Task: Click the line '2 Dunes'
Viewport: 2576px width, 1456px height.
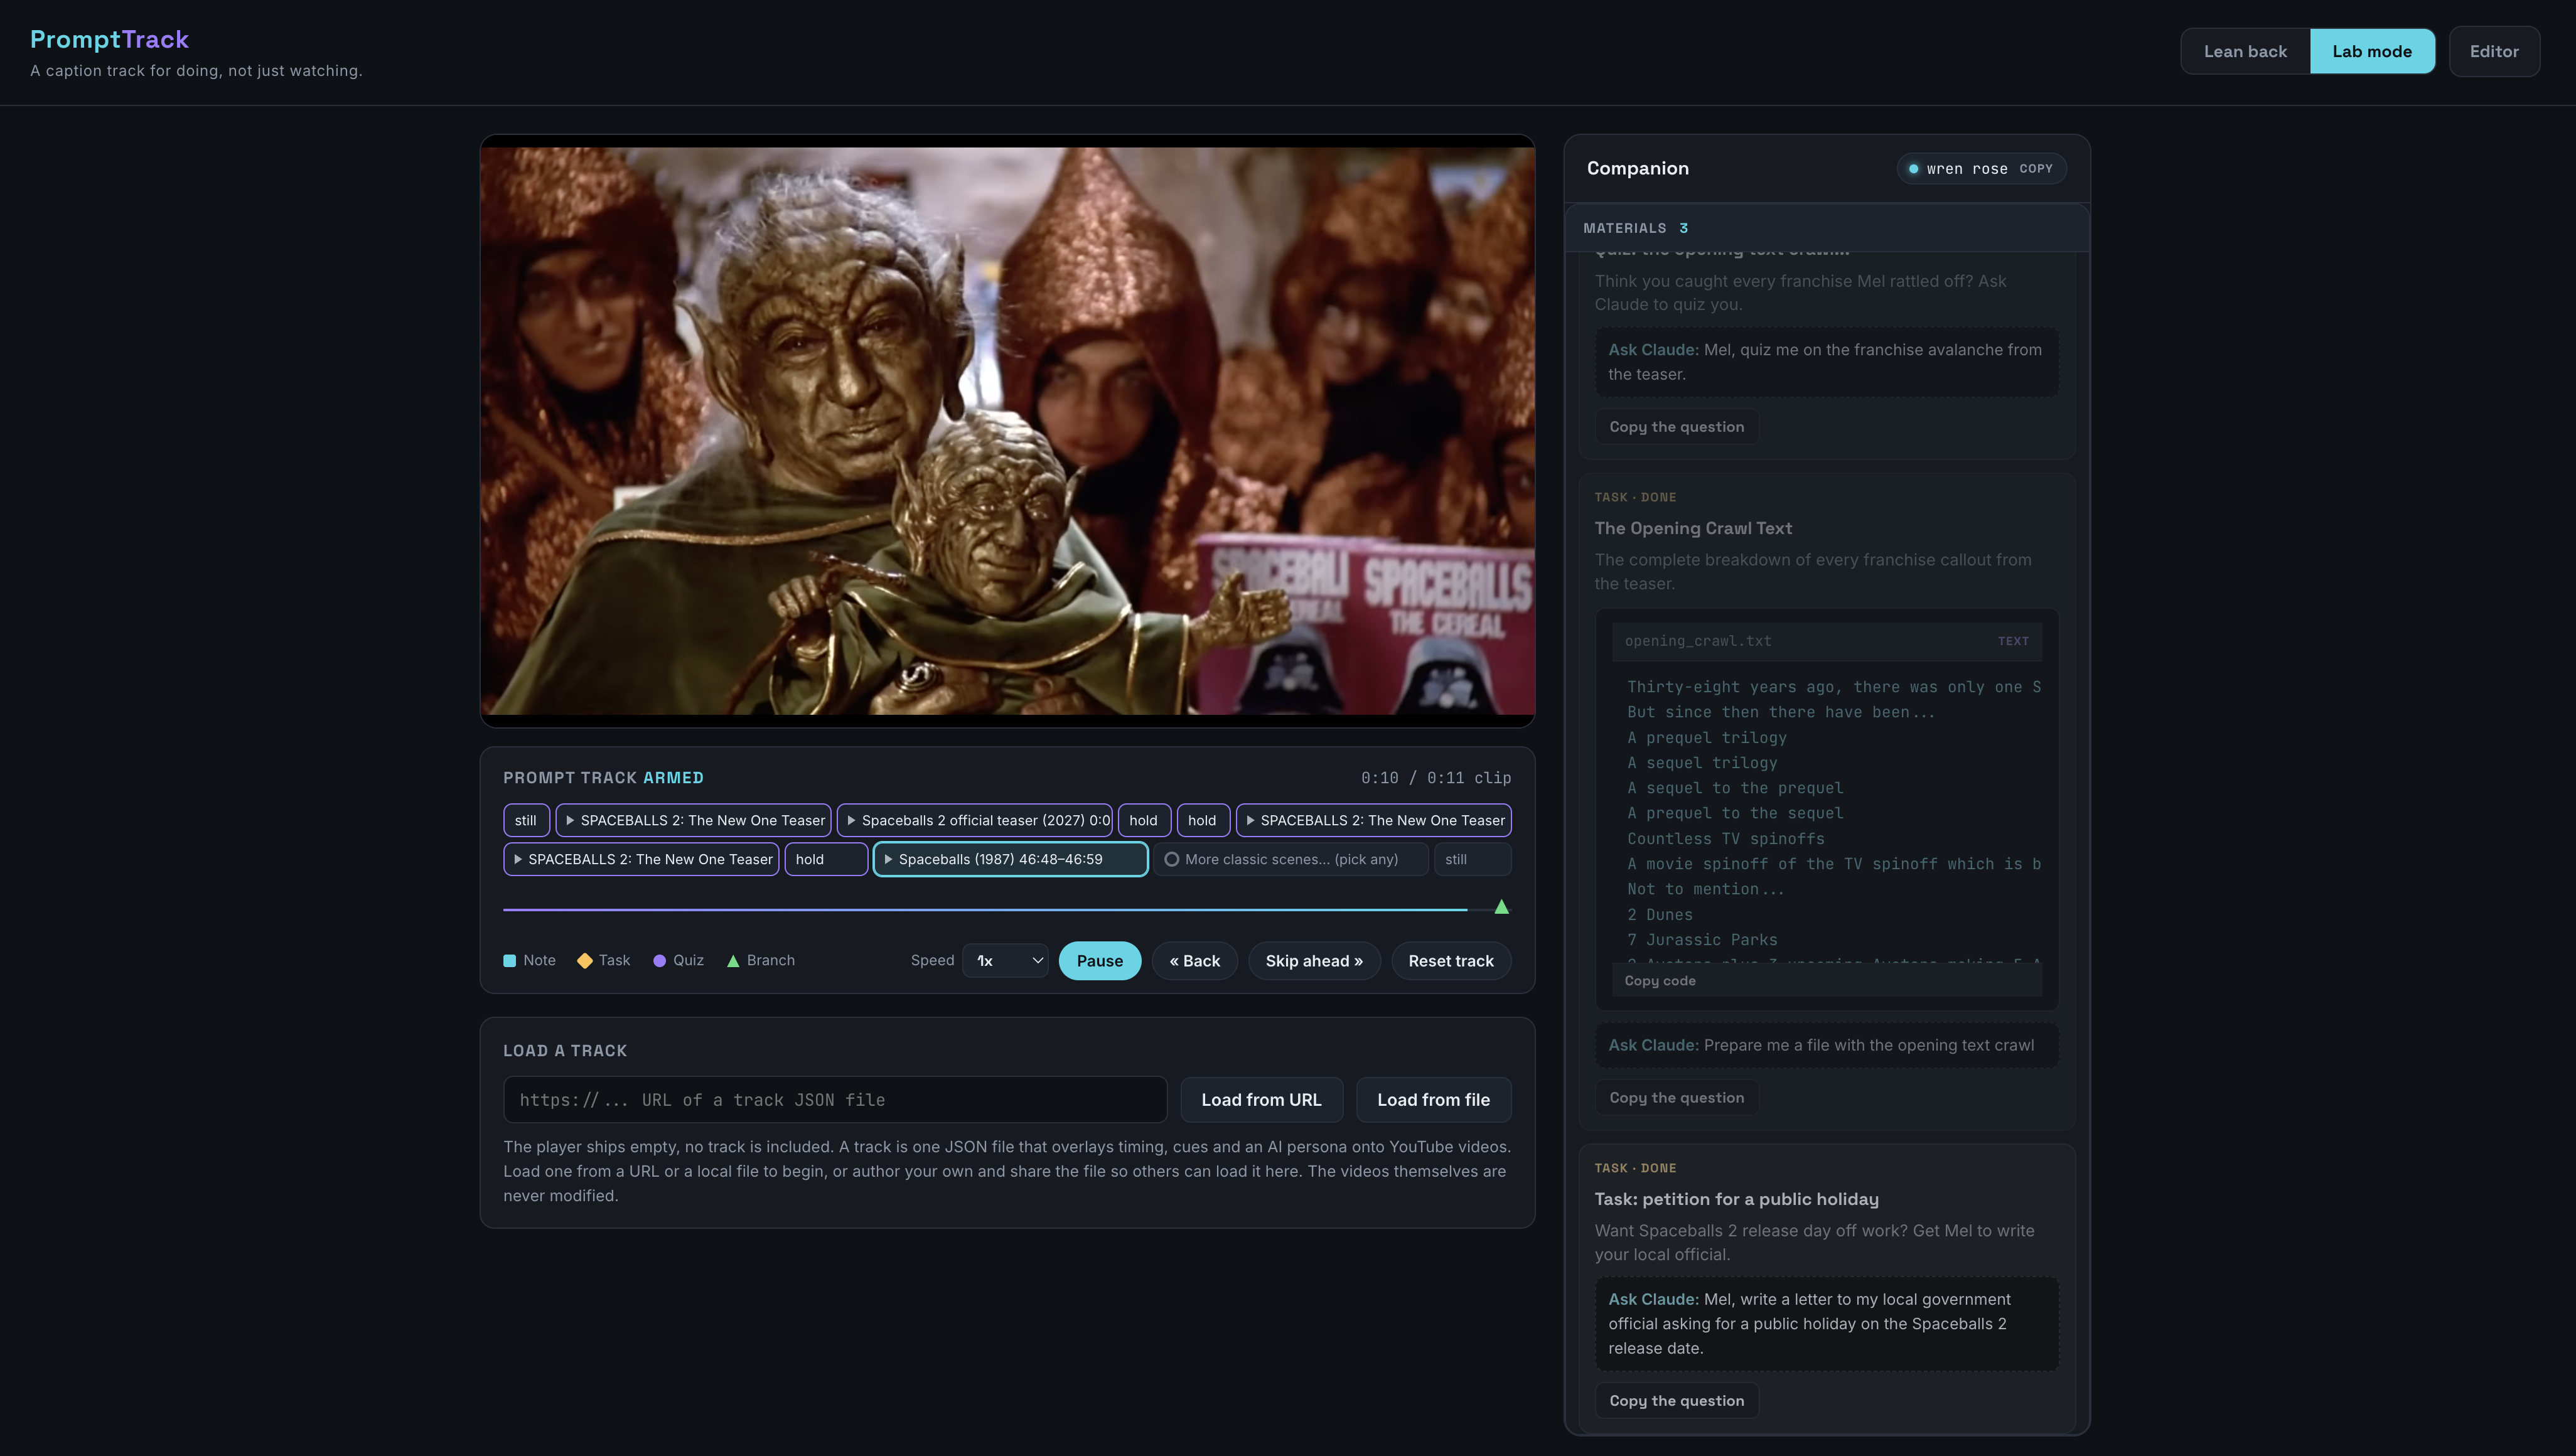Action: point(1660,914)
